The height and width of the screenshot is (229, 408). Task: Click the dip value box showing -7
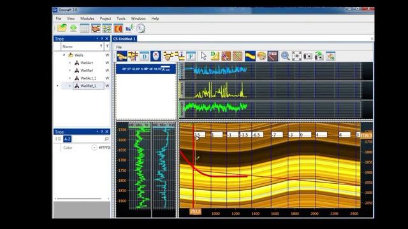(277, 134)
